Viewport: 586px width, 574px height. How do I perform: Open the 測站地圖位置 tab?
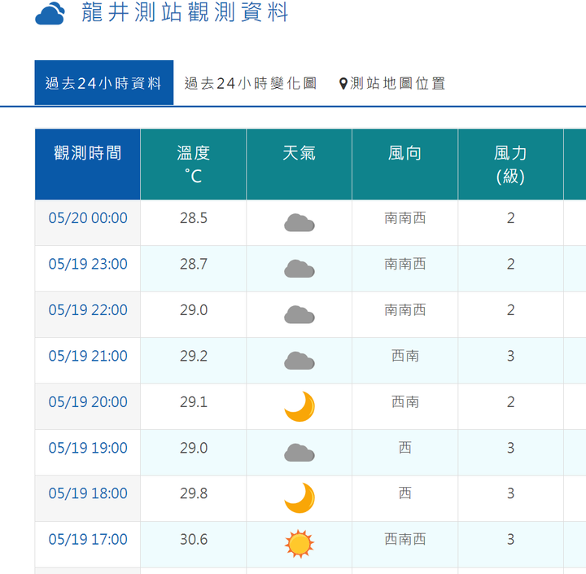click(x=392, y=83)
